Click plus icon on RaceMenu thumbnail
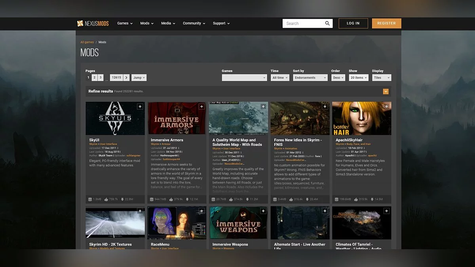This screenshot has height=267, width=475. (201, 211)
